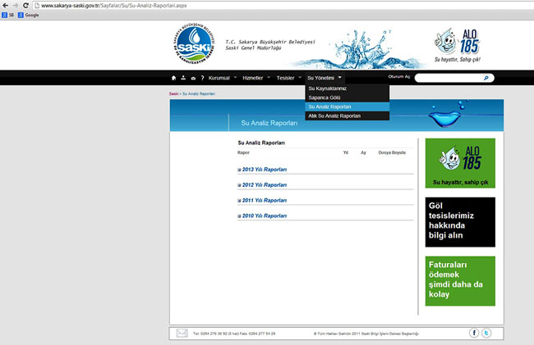The image size is (534, 345).
Task: Expand the 2013 Yılı Raporları section
Action: point(263,170)
